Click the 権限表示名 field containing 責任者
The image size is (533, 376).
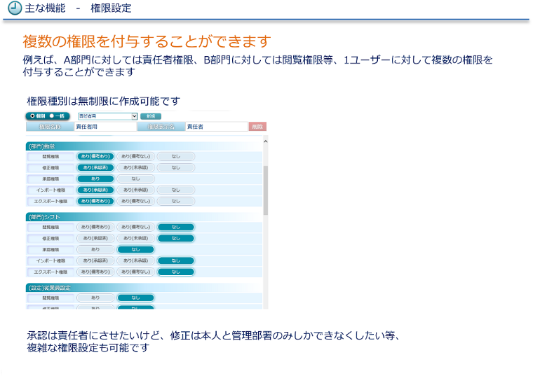tap(215, 127)
